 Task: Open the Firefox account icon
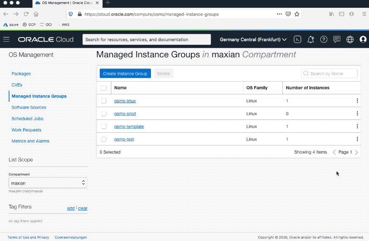click(352, 14)
